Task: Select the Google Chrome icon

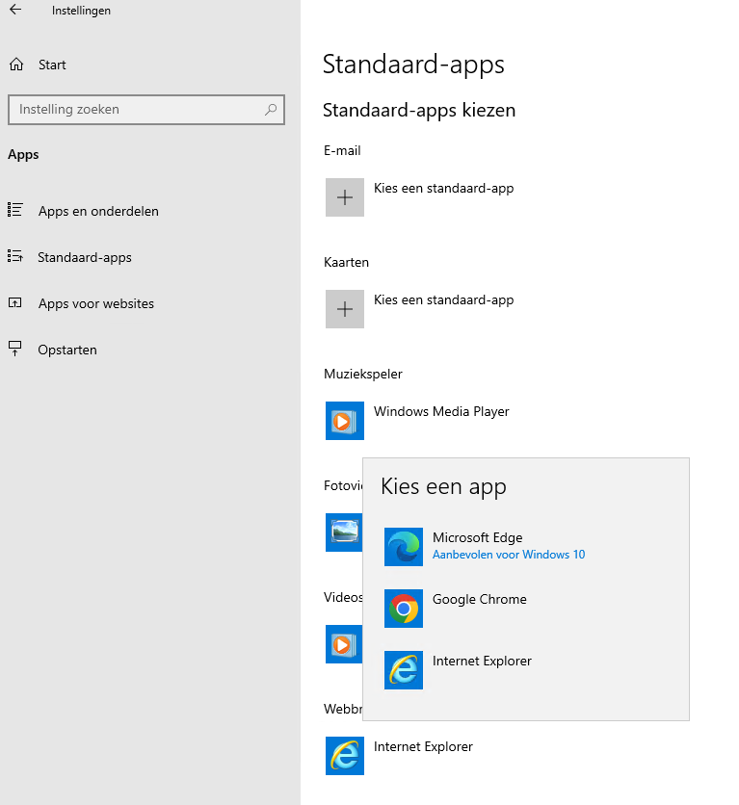Action: (404, 609)
